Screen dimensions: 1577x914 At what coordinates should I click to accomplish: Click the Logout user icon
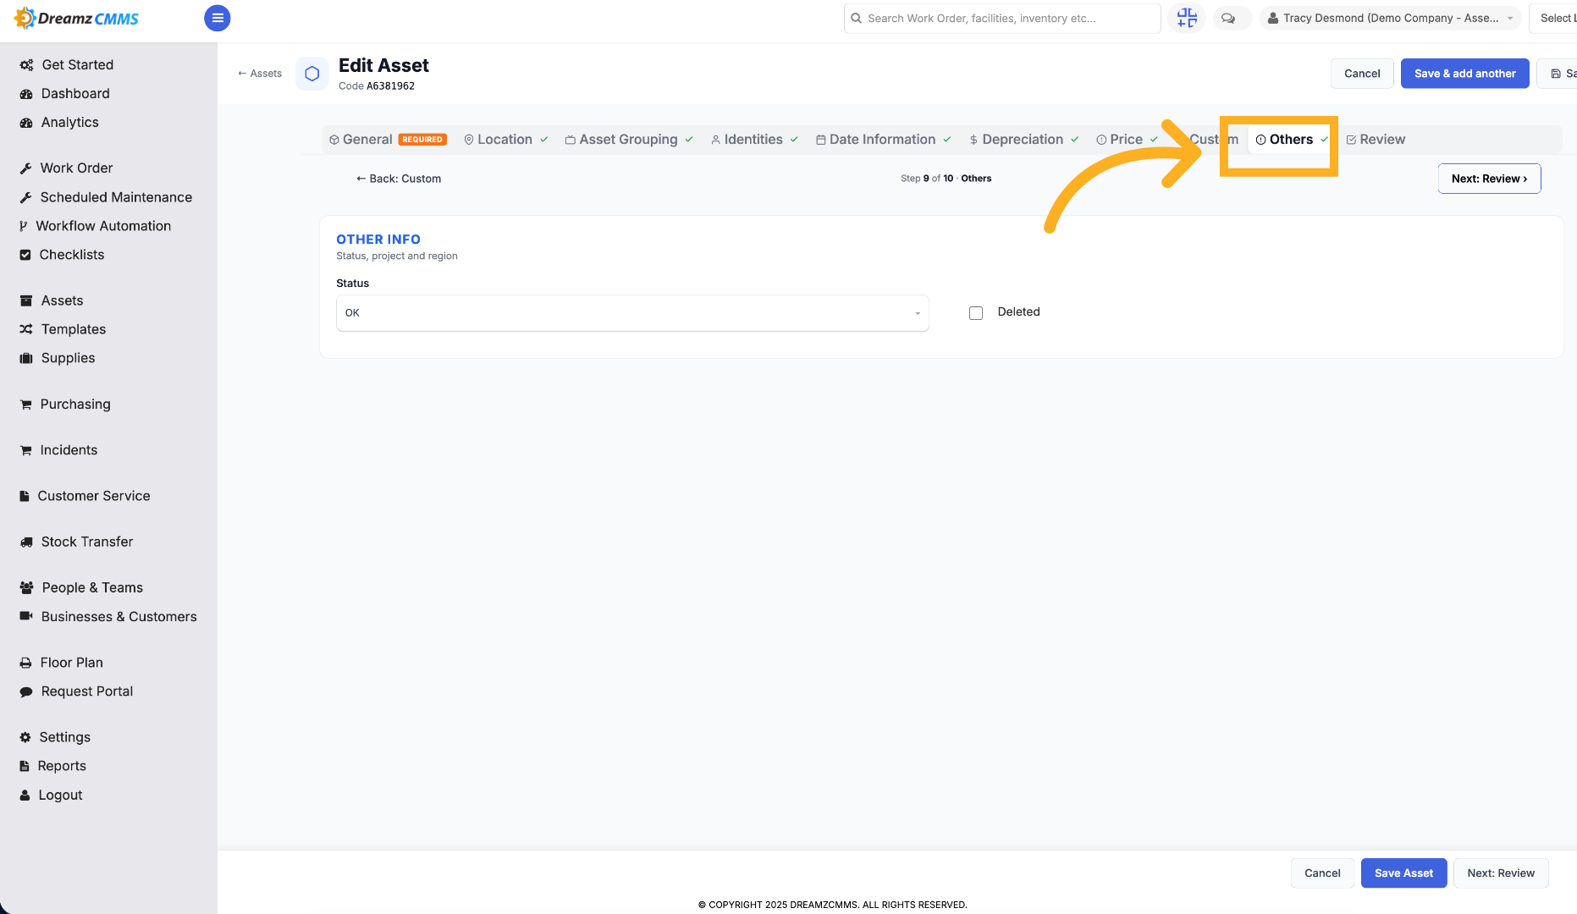25,796
